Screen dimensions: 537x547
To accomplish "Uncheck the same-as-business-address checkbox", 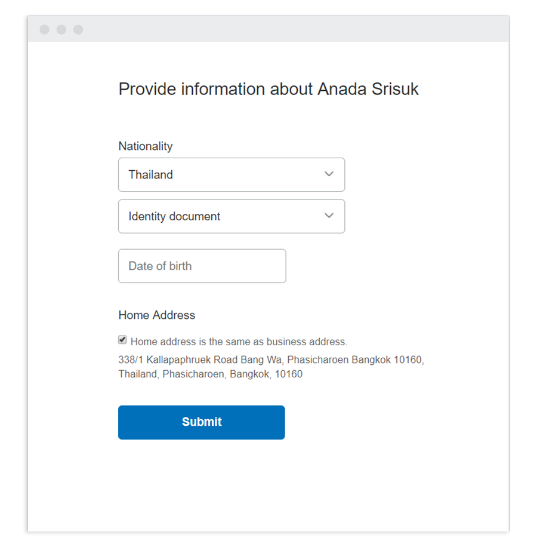I will click(122, 340).
